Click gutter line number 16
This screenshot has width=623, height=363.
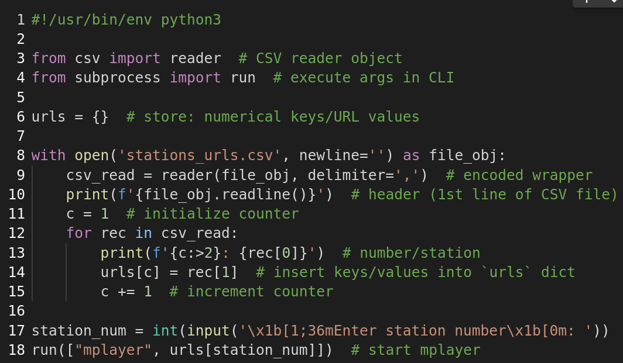coord(16,311)
